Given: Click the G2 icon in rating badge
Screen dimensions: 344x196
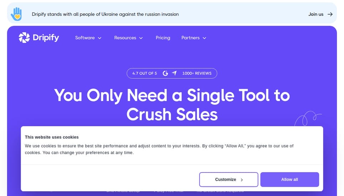Looking at the screenshot, I should click(165, 73).
